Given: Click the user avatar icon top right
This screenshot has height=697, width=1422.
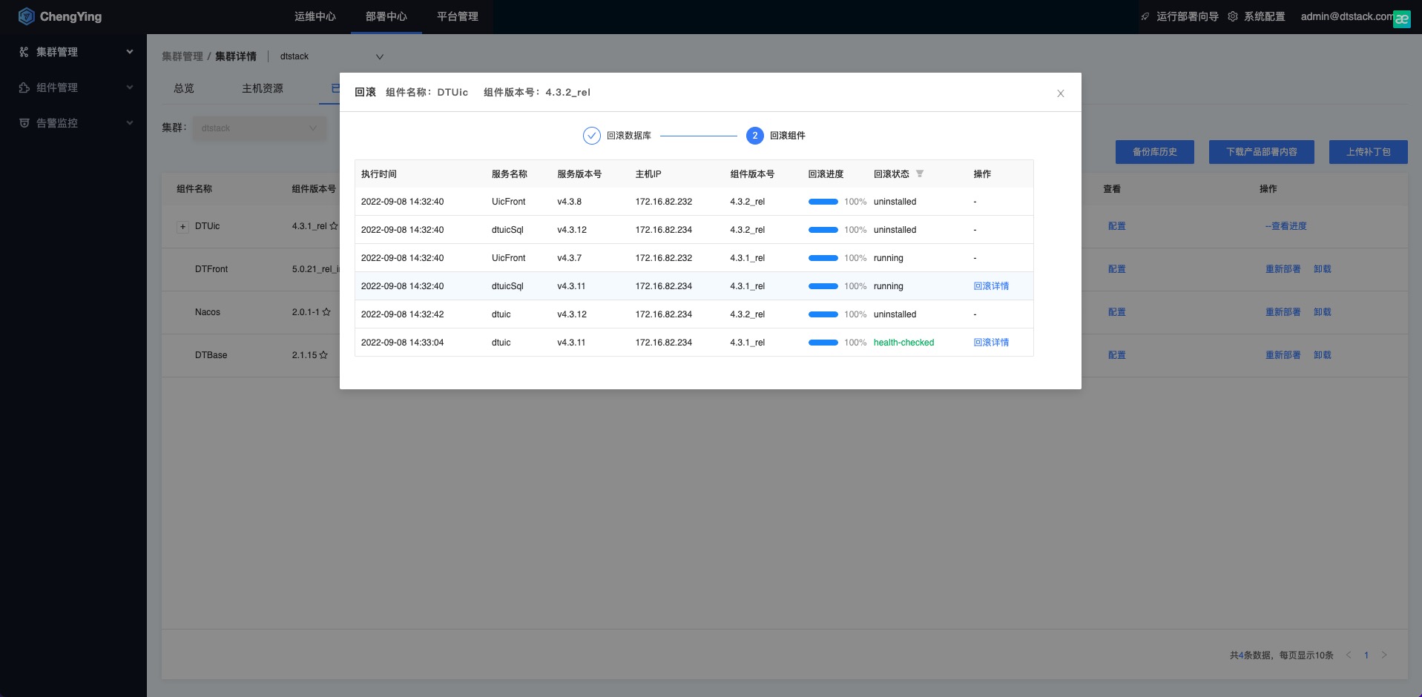Looking at the screenshot, I should click(x=1402, y=19).
